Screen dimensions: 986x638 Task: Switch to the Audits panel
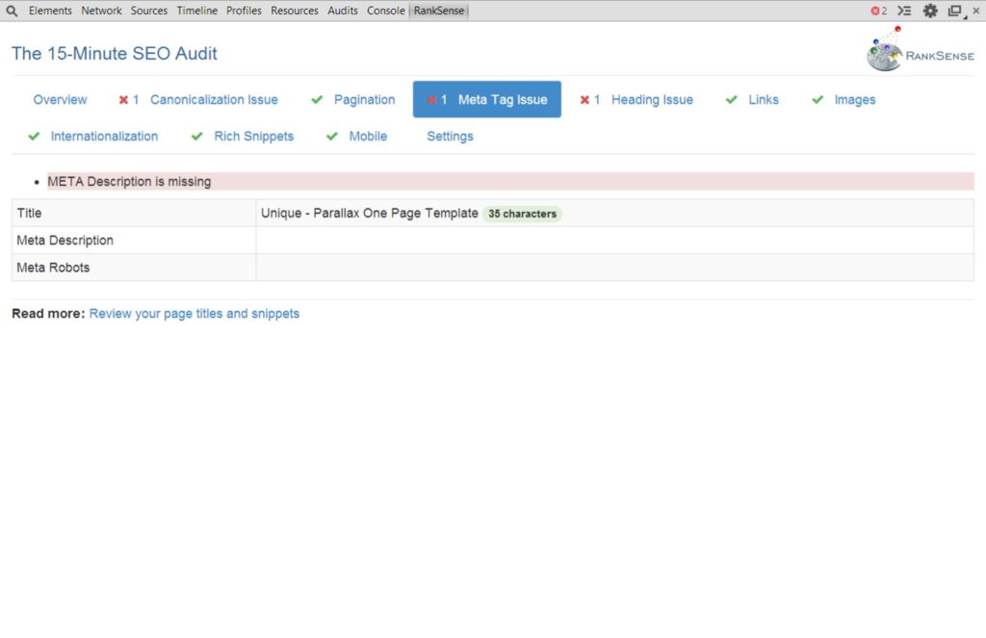(x=343, y=11)
